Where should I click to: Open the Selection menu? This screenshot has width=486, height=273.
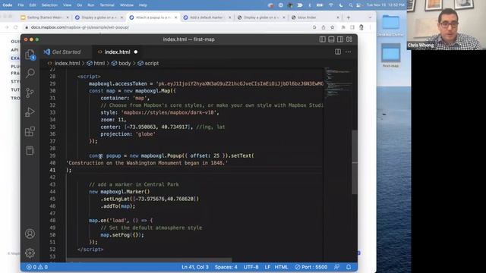[49, 5]
